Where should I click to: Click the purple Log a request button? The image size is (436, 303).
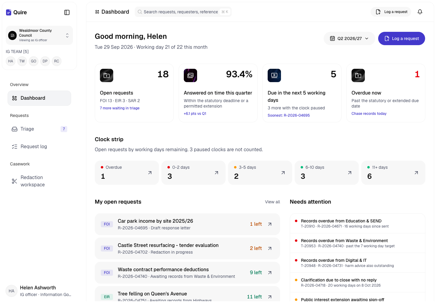point(401,38)
